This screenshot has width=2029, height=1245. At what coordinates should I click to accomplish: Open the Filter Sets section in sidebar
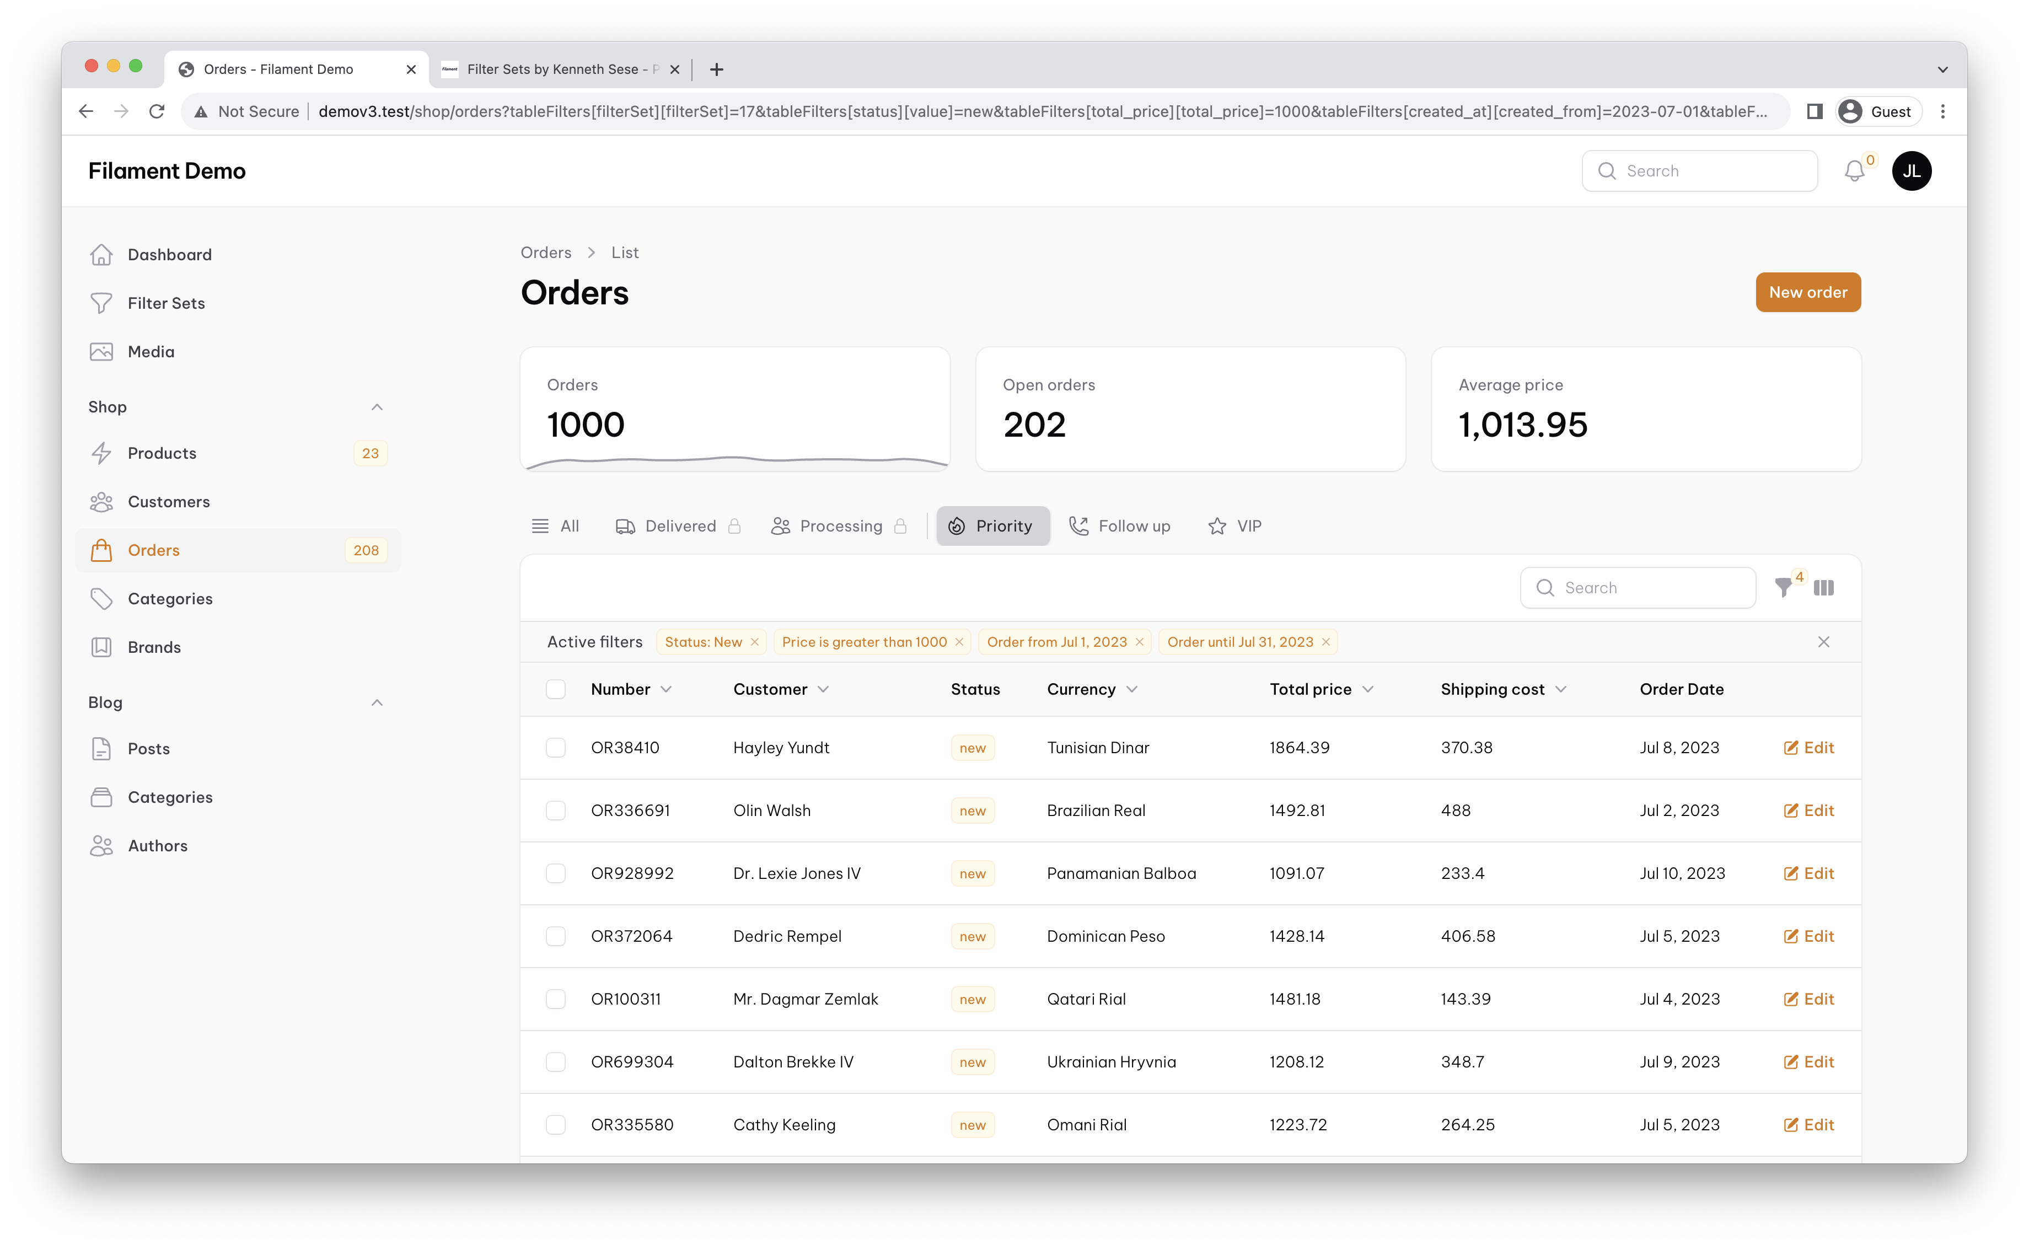(165, 303)
